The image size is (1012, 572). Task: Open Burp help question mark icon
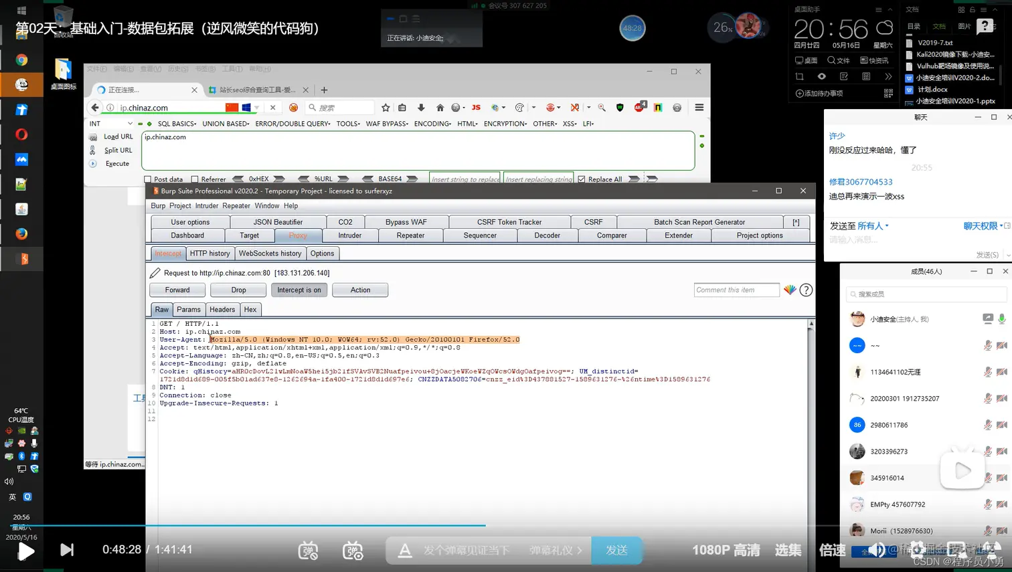pos(806,290)
